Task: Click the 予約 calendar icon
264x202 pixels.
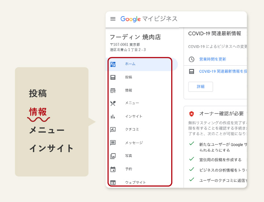Action: pos(113,169)
